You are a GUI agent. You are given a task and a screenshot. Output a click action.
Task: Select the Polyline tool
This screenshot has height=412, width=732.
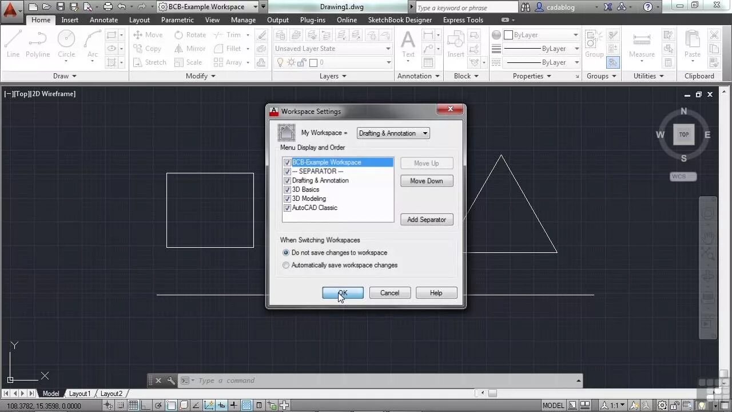pos(37,44)
